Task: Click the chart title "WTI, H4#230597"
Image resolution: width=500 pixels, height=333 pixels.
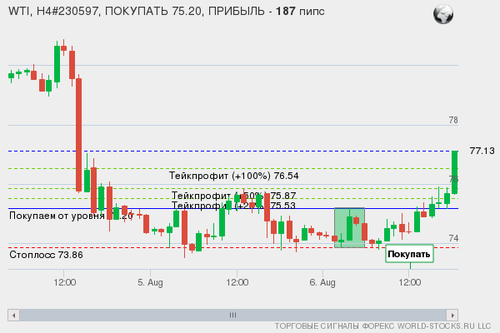Action: pyautogui.click(x=53, y=11)
